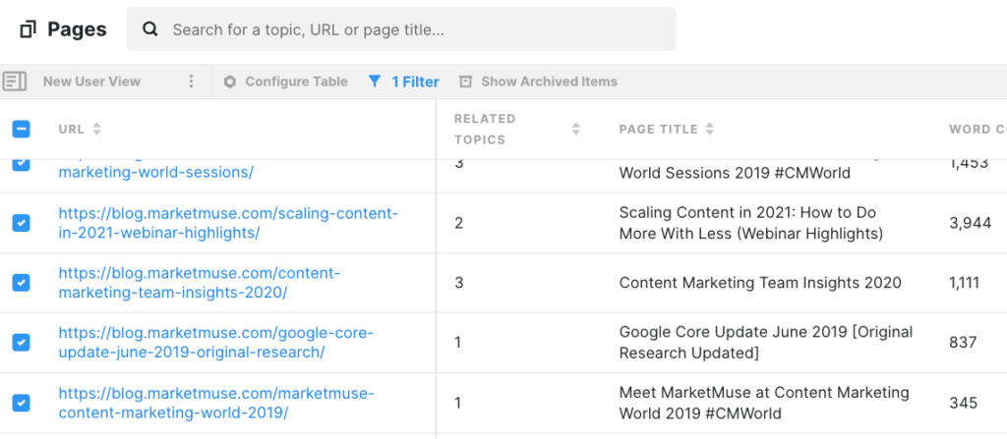
Task: Click the RELATED TOPICS column header
Action: click(485, 129)
